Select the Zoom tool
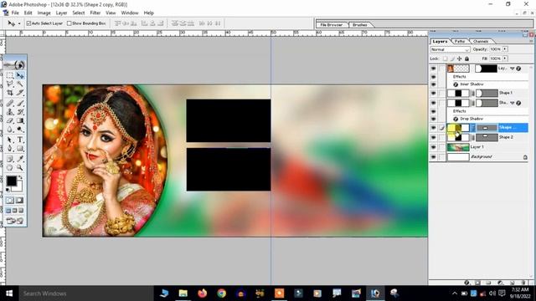 tap(20, 167)
